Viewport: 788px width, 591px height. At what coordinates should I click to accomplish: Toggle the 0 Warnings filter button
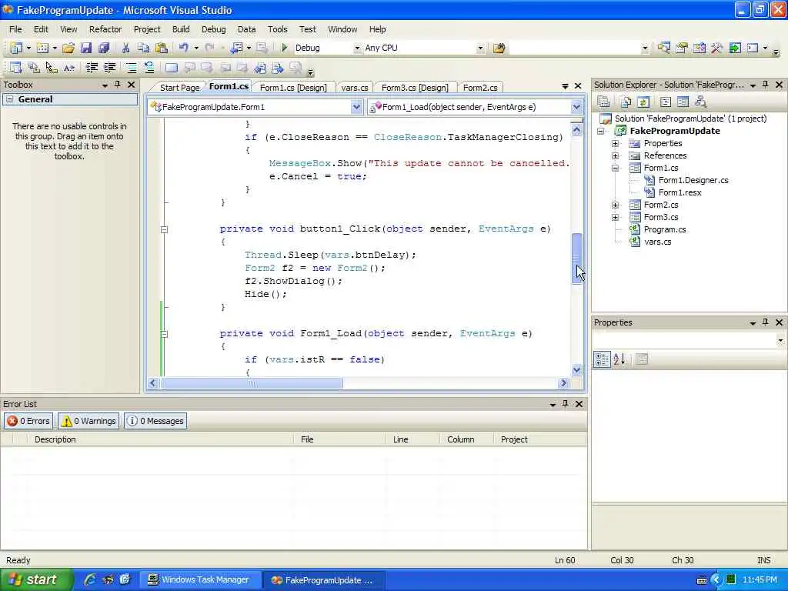(x=88, y=421)
